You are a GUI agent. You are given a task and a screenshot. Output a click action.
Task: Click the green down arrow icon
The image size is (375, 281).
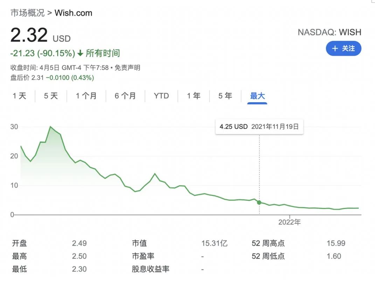(x=80, y=54)
